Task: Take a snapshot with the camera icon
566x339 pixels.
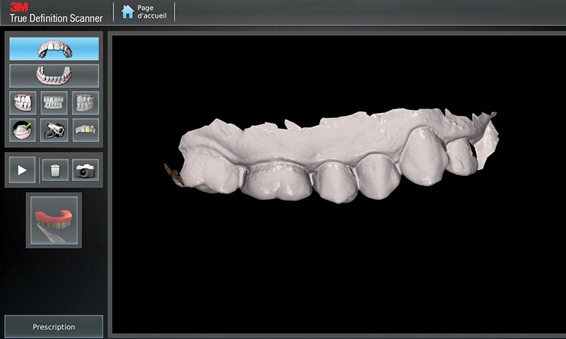Action: (85, 170)
